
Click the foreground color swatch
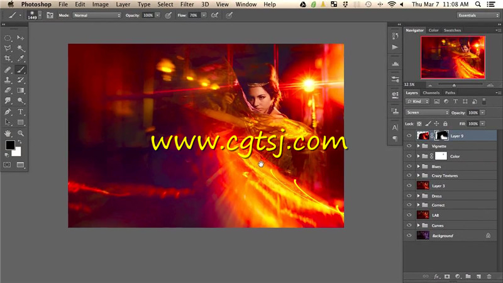10,145
